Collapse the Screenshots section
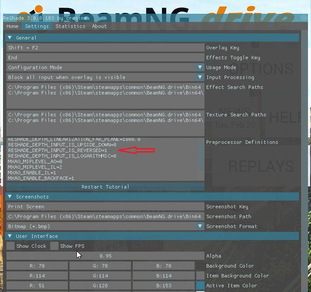Viewport: 311px width, 292px height. click(152, 197)
